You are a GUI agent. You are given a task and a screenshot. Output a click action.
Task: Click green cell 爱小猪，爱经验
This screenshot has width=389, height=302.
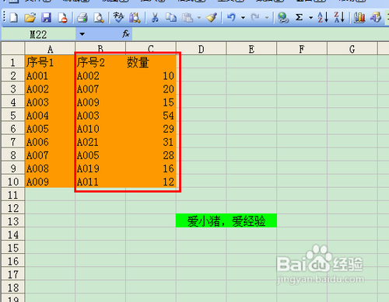pos(226,220)
